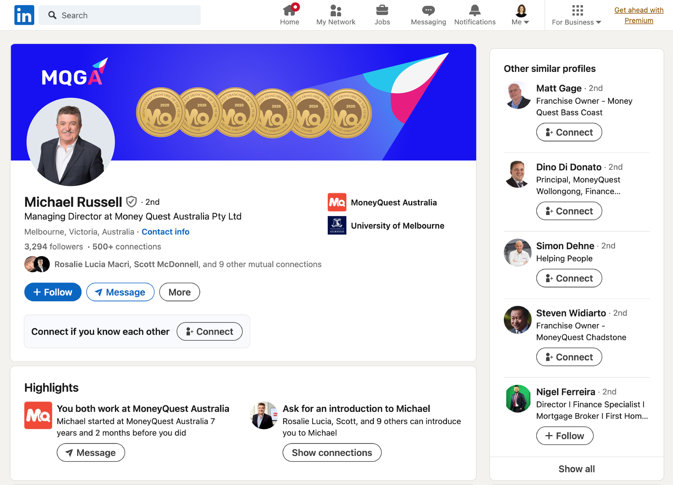Open mutual connections list link
Viewport: 673px width, 485px height.
click(x=188, y=264)
